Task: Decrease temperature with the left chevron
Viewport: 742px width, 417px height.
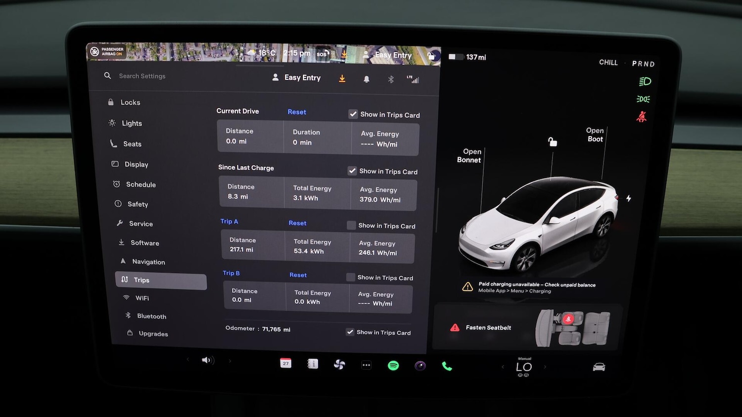Action: click(x=503, y=367)
